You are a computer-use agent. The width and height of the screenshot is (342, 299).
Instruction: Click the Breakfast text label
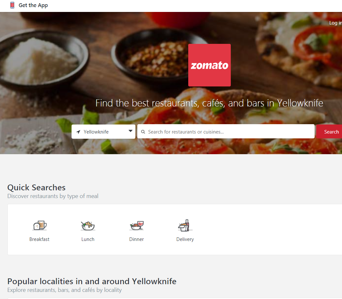[39, 239]
